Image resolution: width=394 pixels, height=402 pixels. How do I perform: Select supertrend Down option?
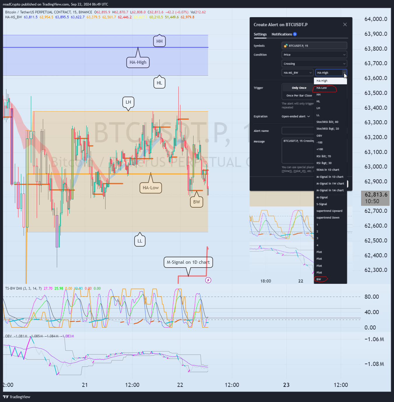coord(330,217)
